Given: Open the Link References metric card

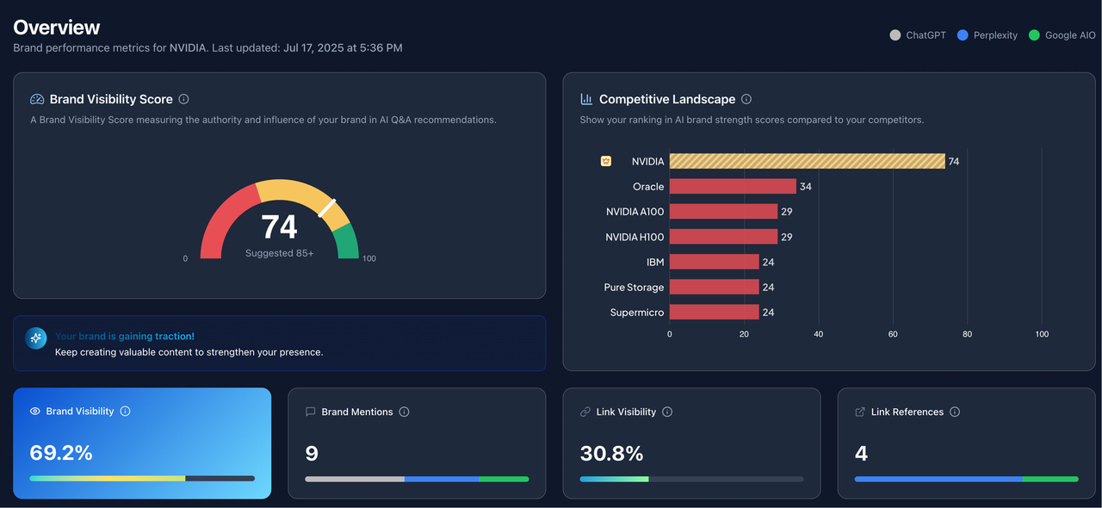Looking at the screenshot, I should pyautogui.click(x=966, y=443).
